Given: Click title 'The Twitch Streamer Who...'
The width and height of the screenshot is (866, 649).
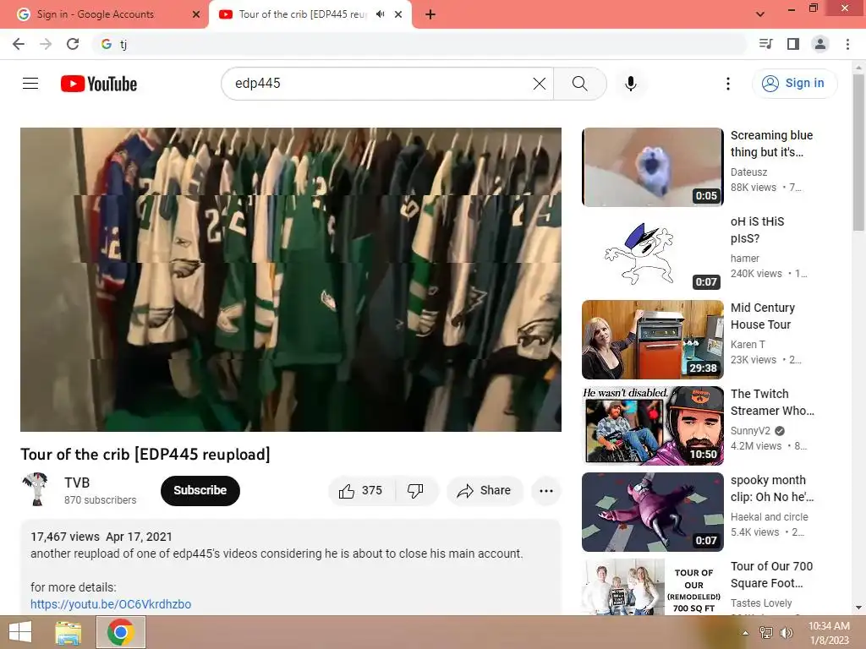Looking at the screenshot, I should click(772, 402).
